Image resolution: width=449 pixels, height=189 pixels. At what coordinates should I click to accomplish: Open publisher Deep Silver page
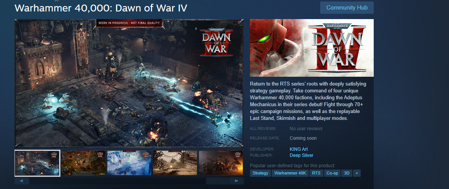[301, 155]
